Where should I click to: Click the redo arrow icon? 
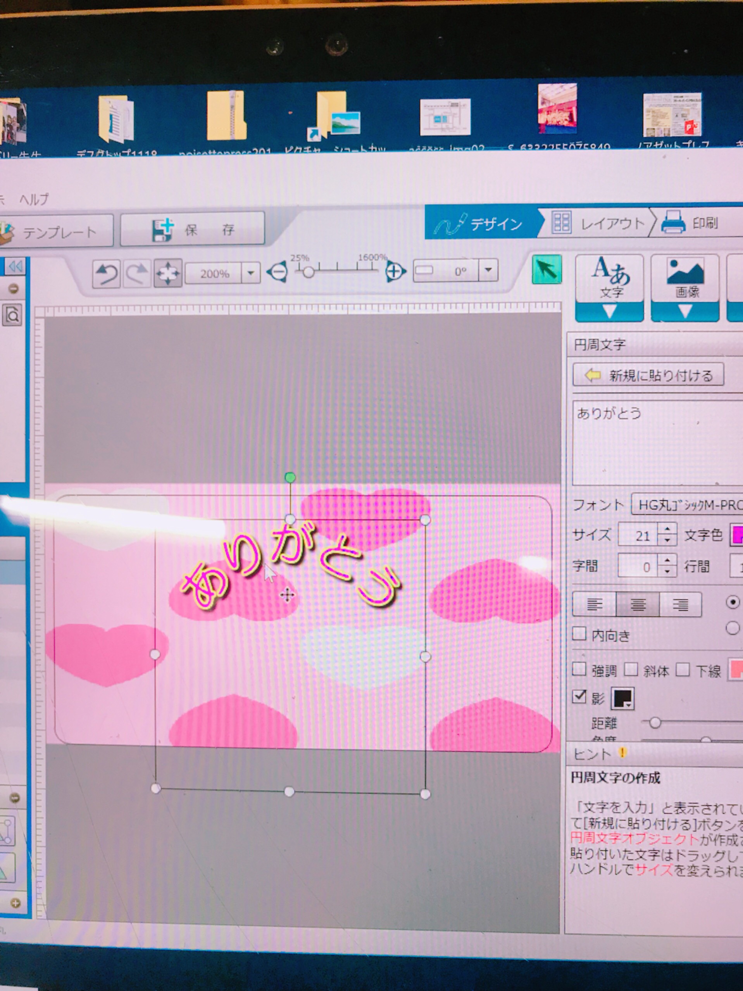tap(136, 273)
